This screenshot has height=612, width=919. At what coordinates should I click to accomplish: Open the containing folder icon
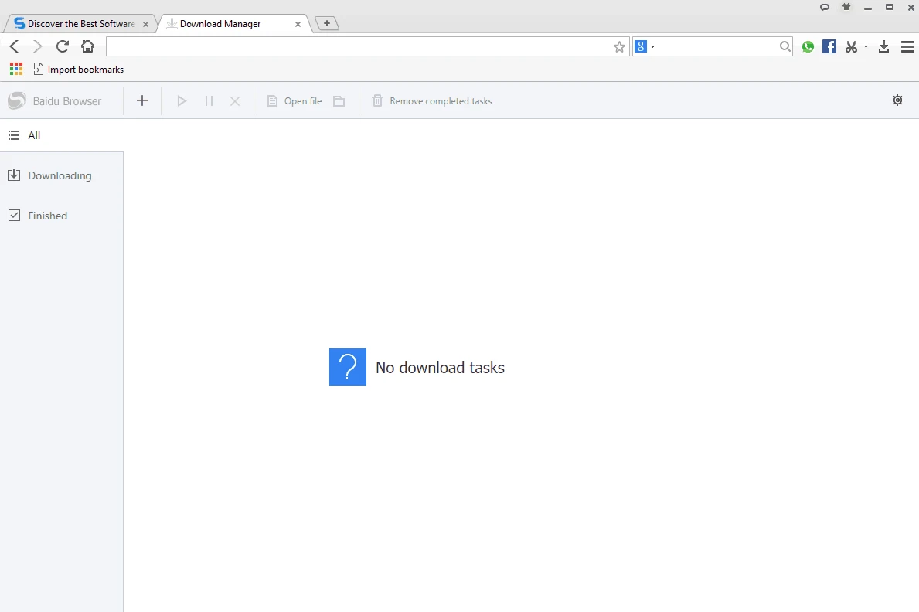339,101
